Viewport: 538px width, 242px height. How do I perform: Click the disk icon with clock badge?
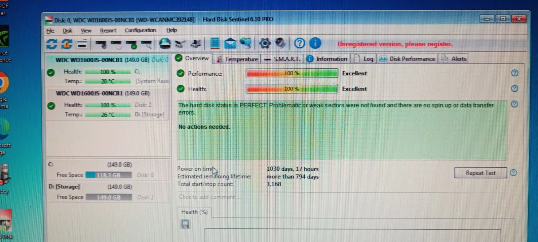point(116,44)
